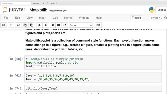The width and height of the screenshot is (167, 94).
Task: Open the Insert menu
Action: (43, 18)
